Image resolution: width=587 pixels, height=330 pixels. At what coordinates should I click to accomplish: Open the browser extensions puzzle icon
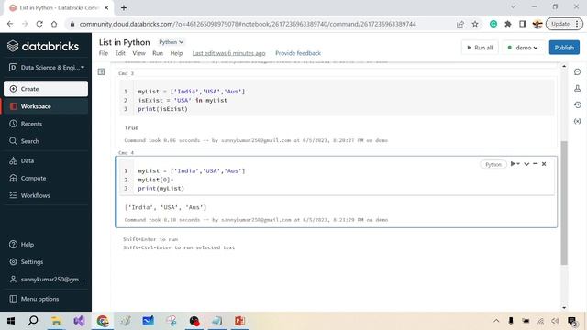[x=508, y=24]
